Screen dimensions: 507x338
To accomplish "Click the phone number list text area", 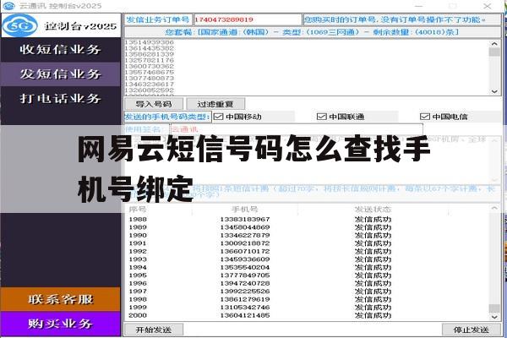I will (307, 68).
